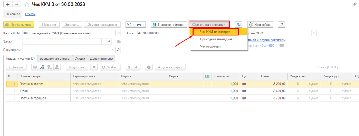Image resolution: width=359 pixels, height=136 pixels.
Task: Expand Создать на основании dropdown button
Action: point(209,25)
